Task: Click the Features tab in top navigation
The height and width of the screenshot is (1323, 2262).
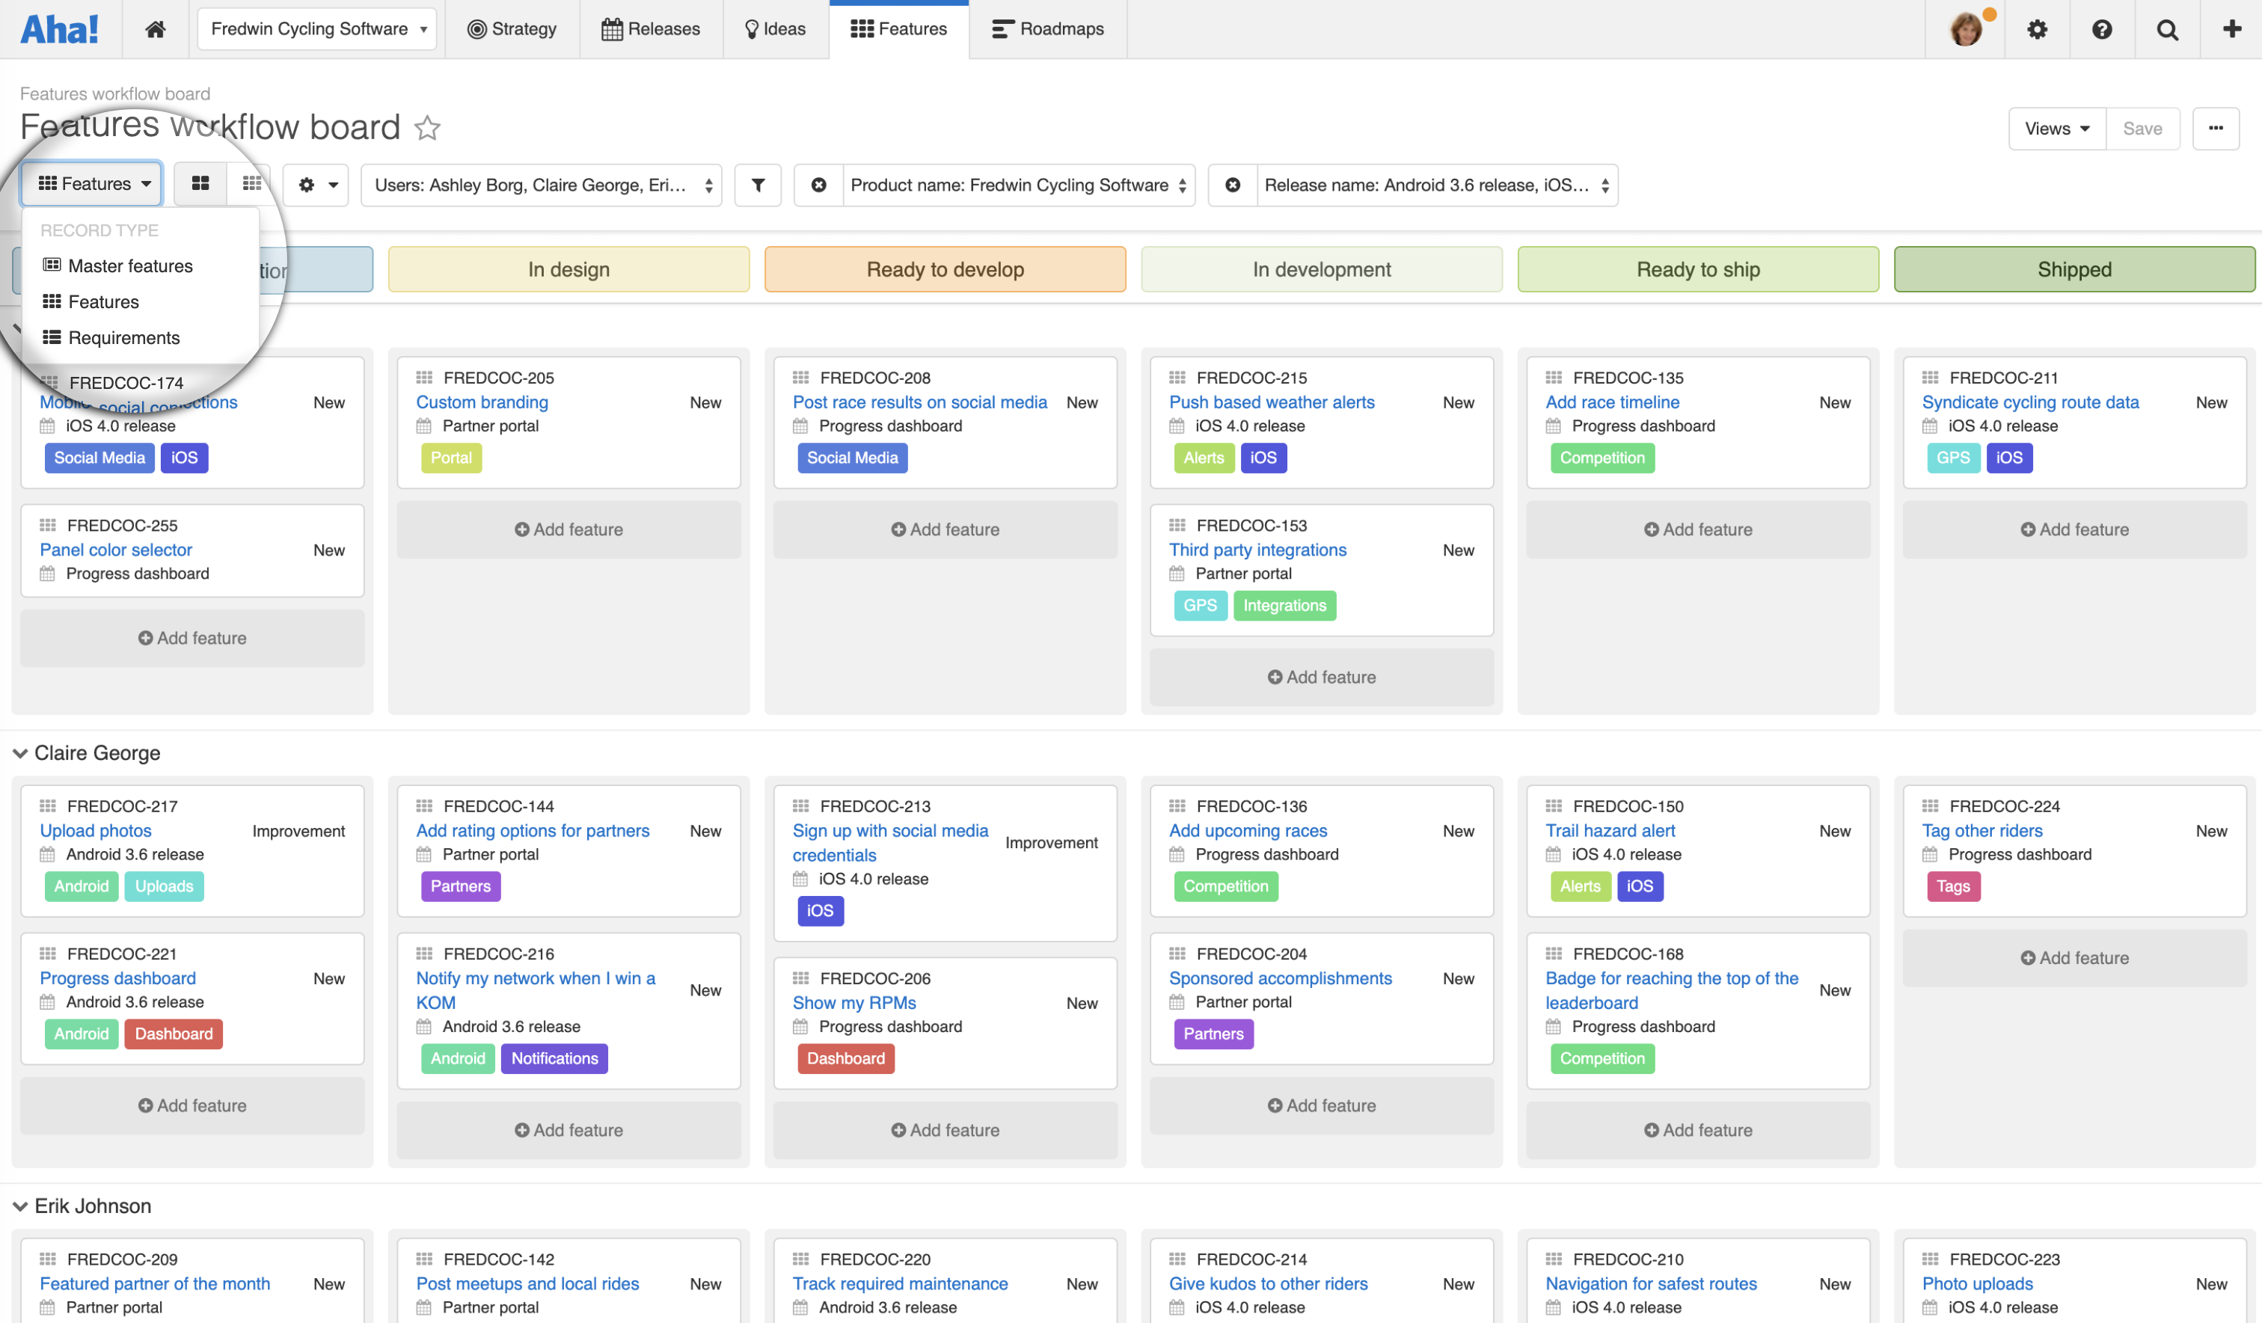Action: [x=898, y=28]
